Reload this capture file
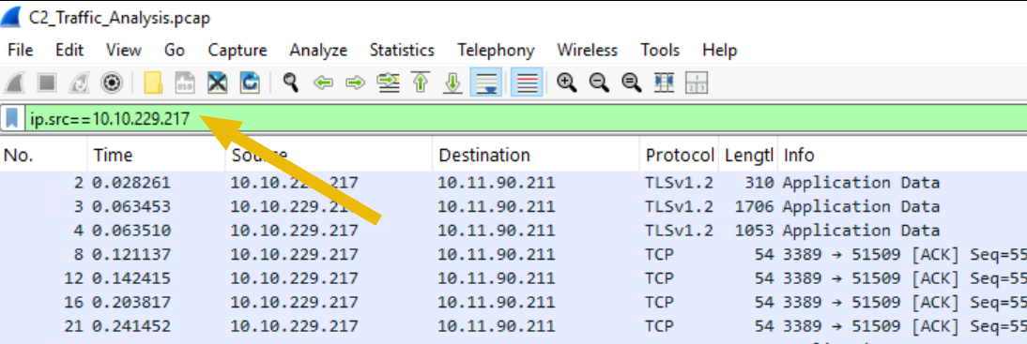This screenshot has height=344, width=1027. tap(250, 82)
